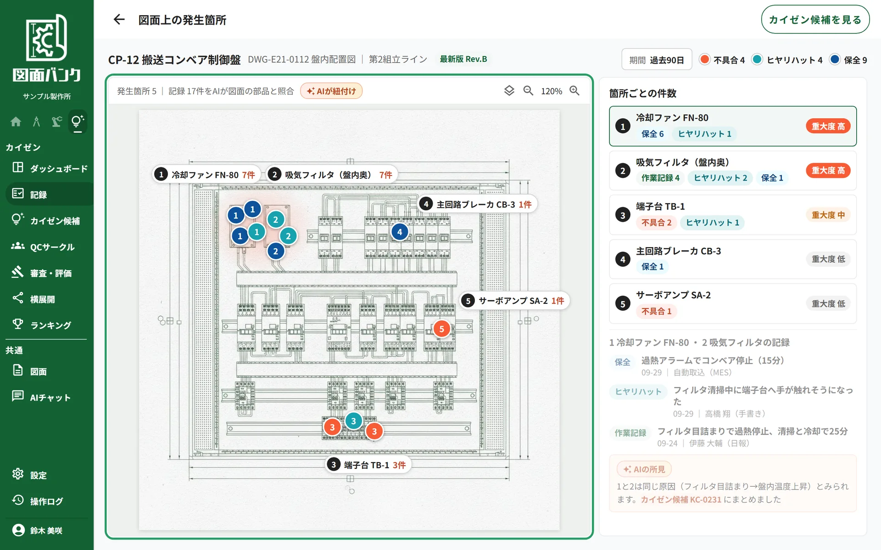The width and height of the screenshot is (881, 550).
Task: Select the 吸気フィルタ（盤内奥） card in list
Action: 732,170
